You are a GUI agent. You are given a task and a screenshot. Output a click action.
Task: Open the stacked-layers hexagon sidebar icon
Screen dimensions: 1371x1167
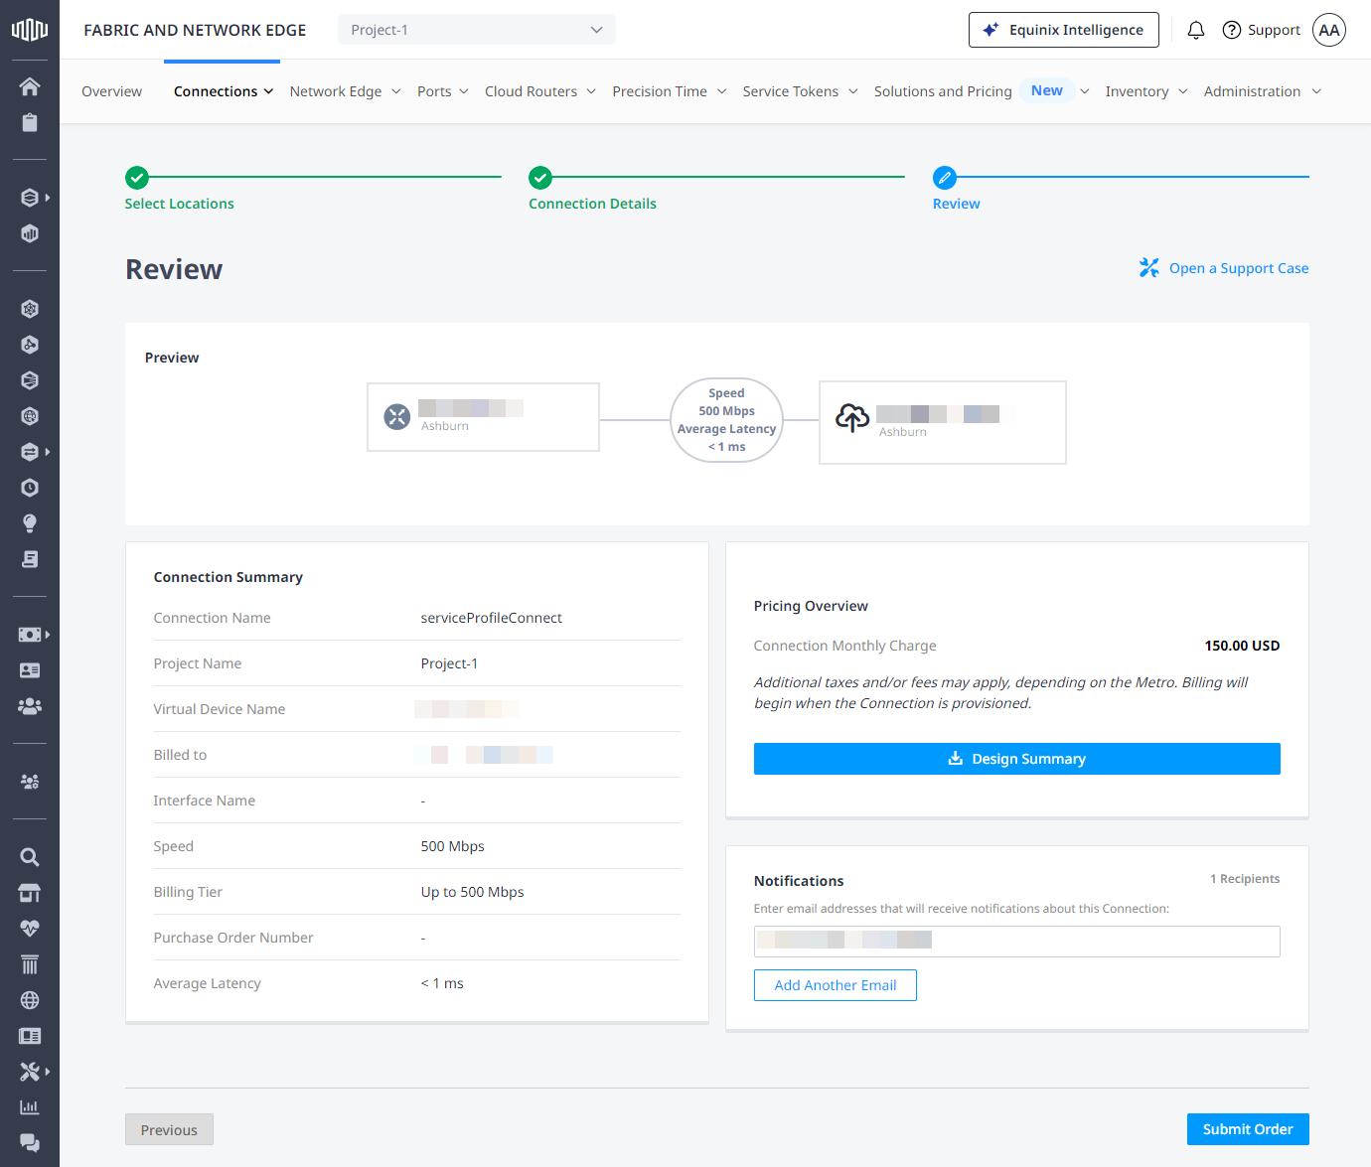pyautogui.click(x=30, y=198)
